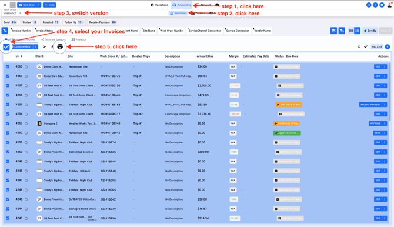Click the Invite button
394x227 pixels.
49,5
